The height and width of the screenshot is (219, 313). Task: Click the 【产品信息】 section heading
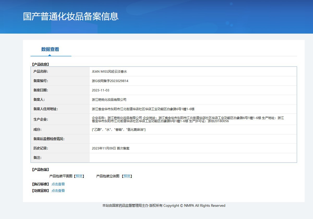[x=40, y=64]
